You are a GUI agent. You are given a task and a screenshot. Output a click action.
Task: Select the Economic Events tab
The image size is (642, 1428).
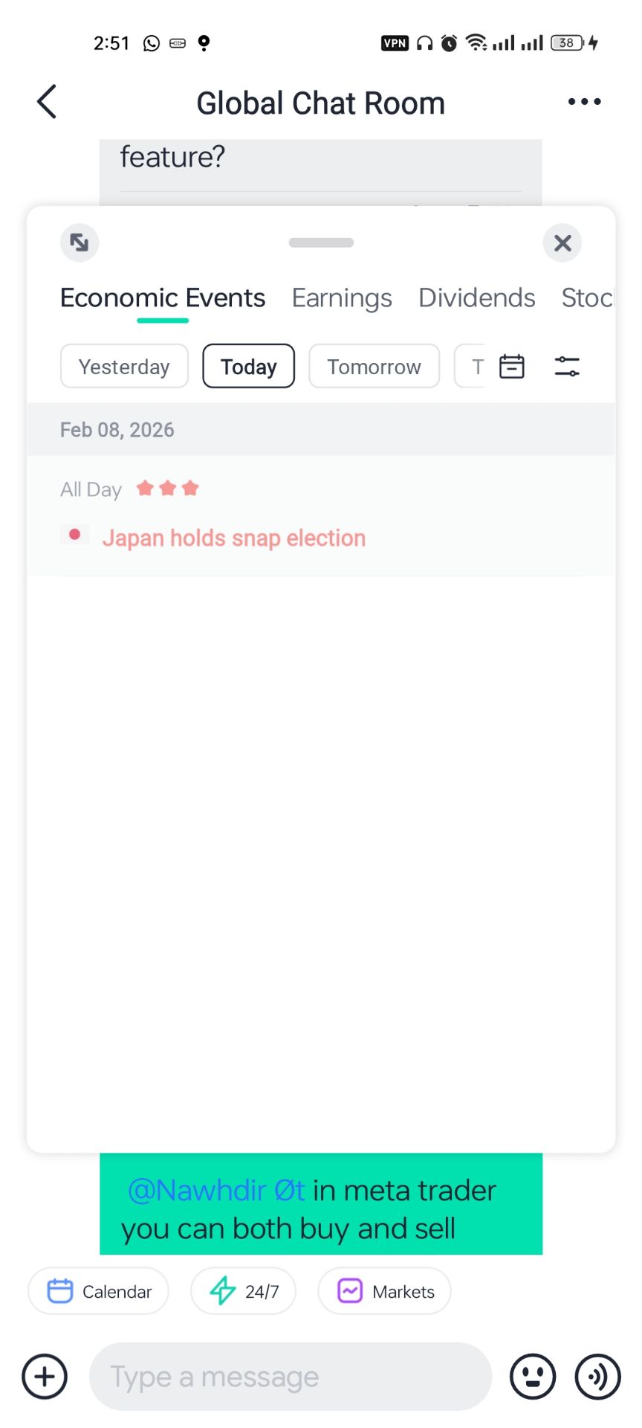click(x=163, y=298)
